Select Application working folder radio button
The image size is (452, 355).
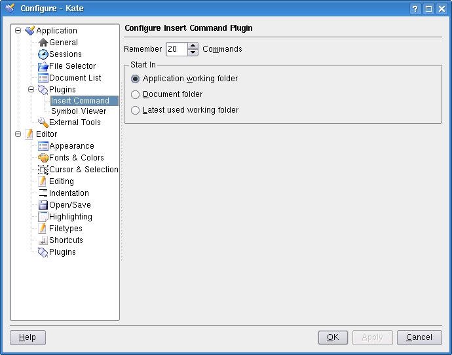(136, 79)
